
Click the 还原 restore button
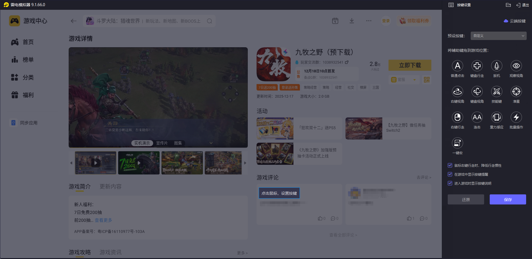(466, 199)
